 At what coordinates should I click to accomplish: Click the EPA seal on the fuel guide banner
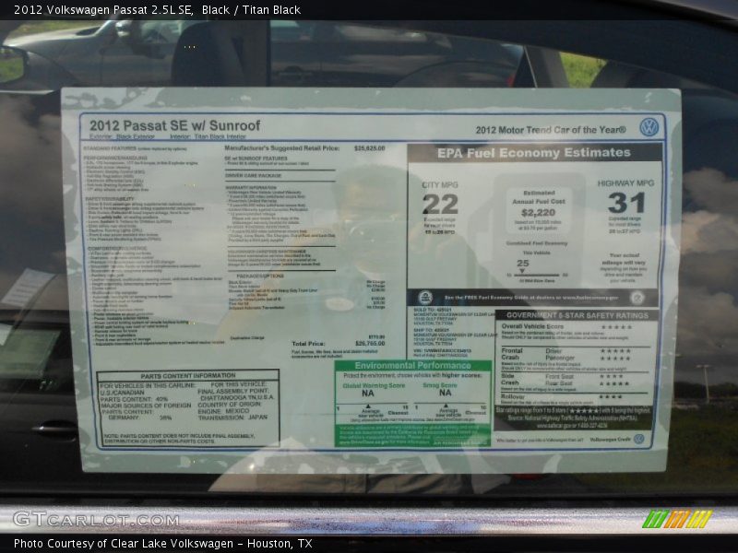tap(425, 298)
